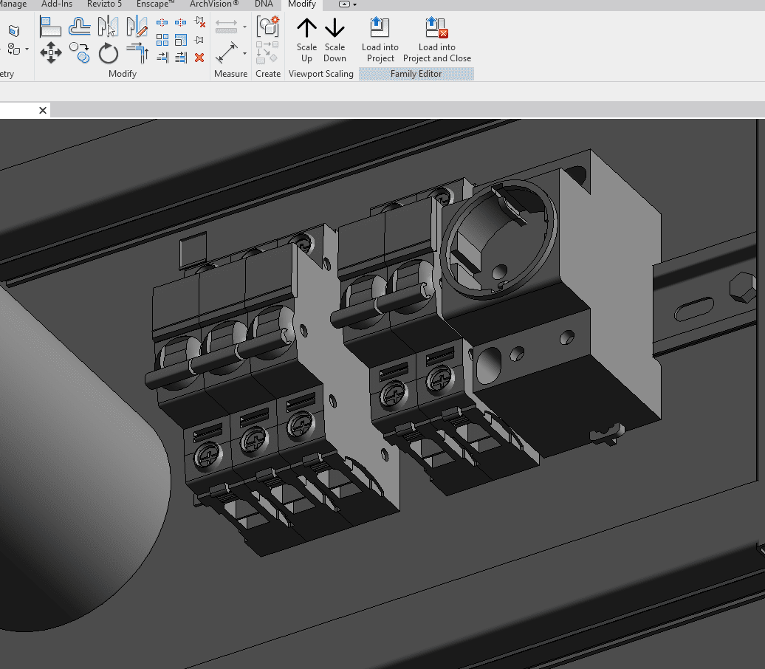Switch to the Add-Ins tab
The width and height of the screenshot is (765, 669).
57,4
